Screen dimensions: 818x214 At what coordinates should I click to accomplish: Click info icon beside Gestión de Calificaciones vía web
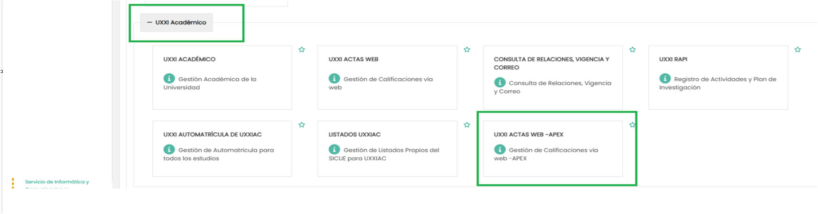(x=334, y=78)
